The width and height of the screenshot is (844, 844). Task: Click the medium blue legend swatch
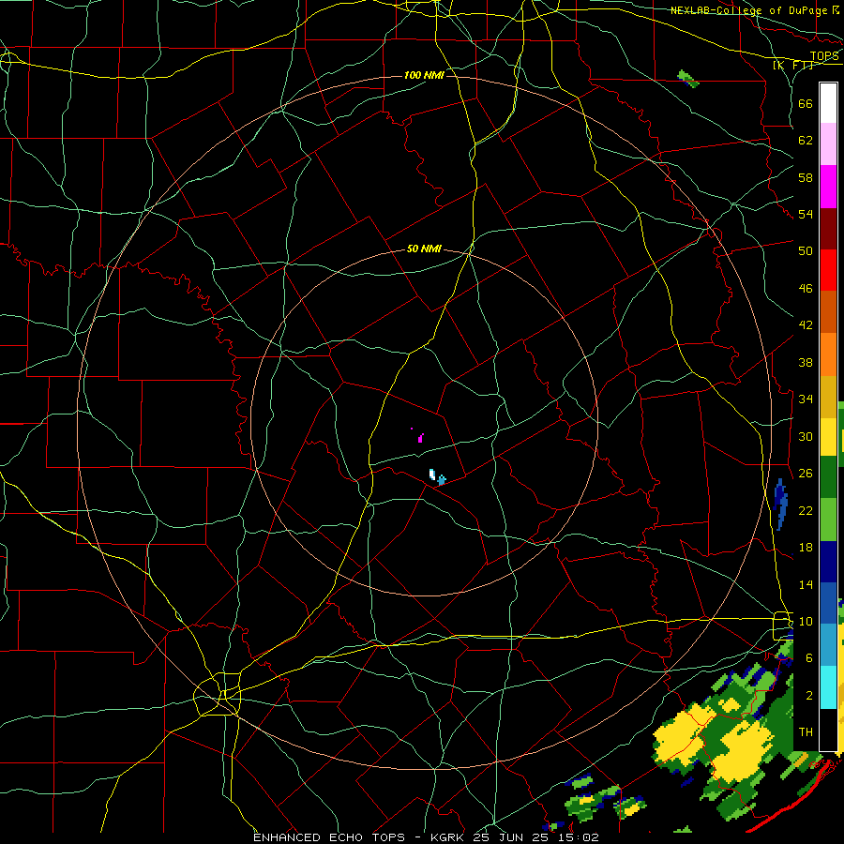[x=828, y=603]
